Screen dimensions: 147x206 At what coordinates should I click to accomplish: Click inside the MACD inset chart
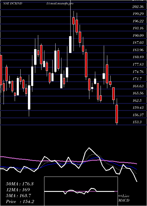click(81, 191)
